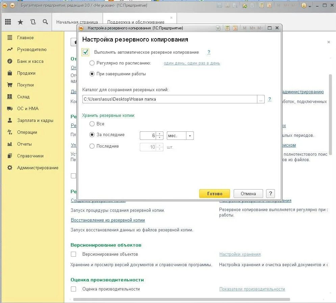Screen dimensions: 336x303
Task: Open Настройки хранения link
Action: 240,254
